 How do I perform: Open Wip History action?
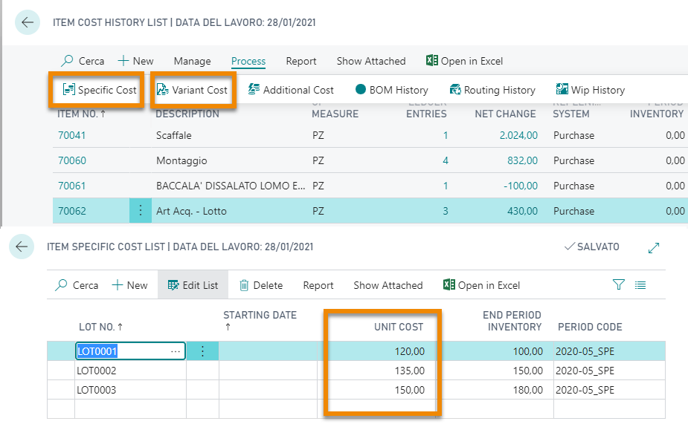590,90
